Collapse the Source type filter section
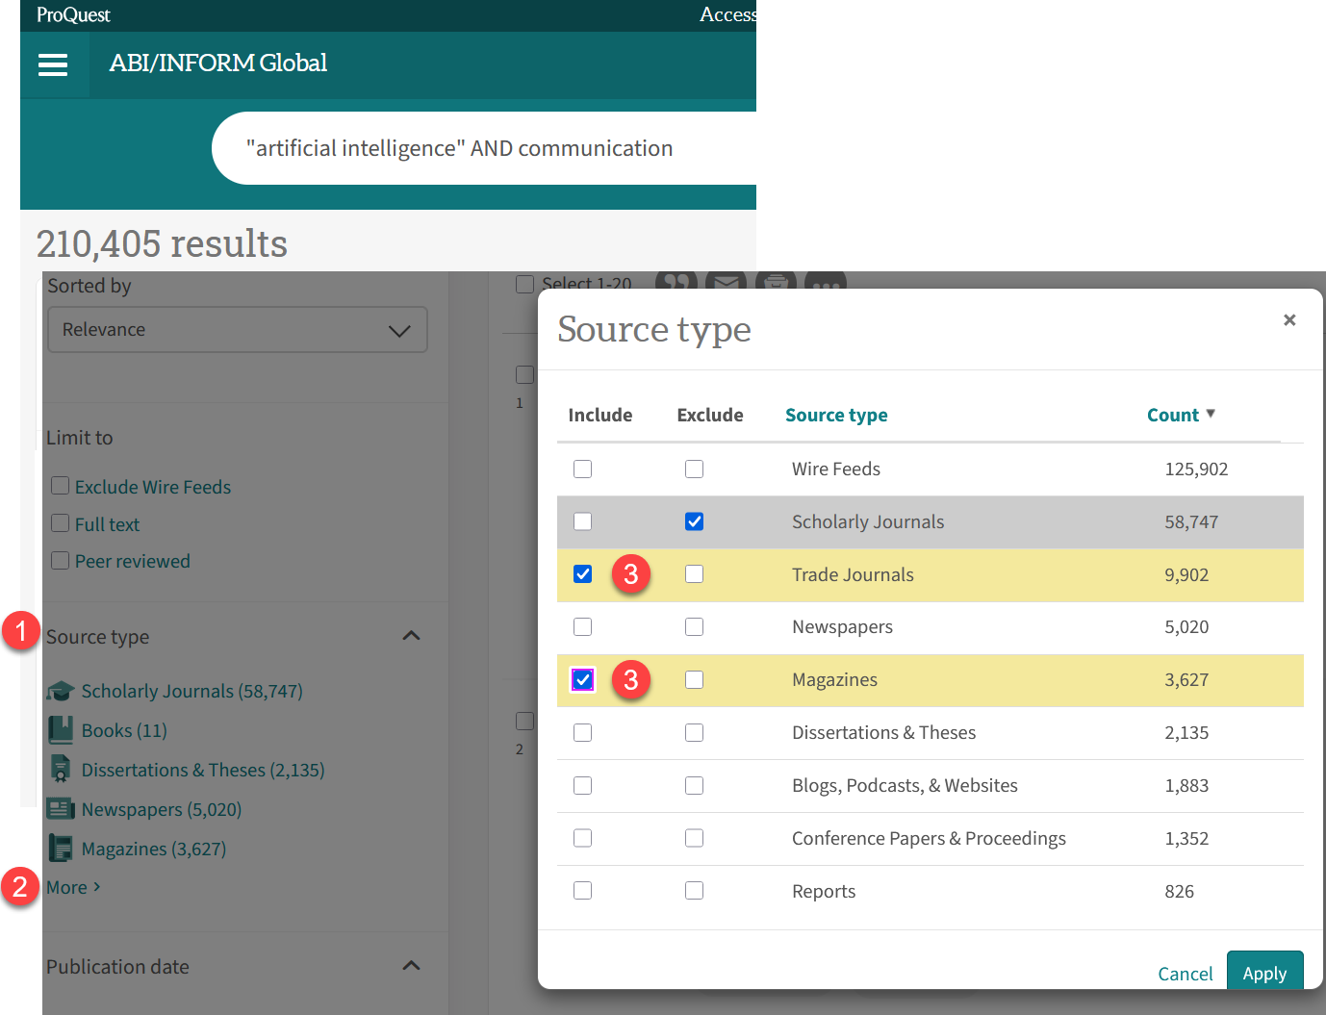 411,635
